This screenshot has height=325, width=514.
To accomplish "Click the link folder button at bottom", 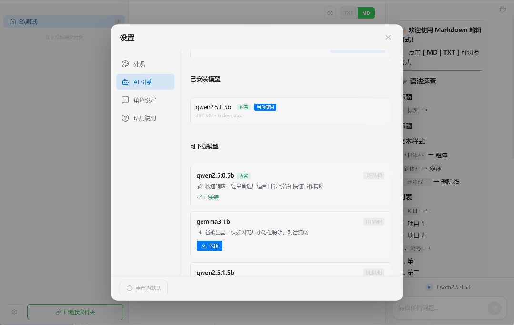I will [75, 312].
